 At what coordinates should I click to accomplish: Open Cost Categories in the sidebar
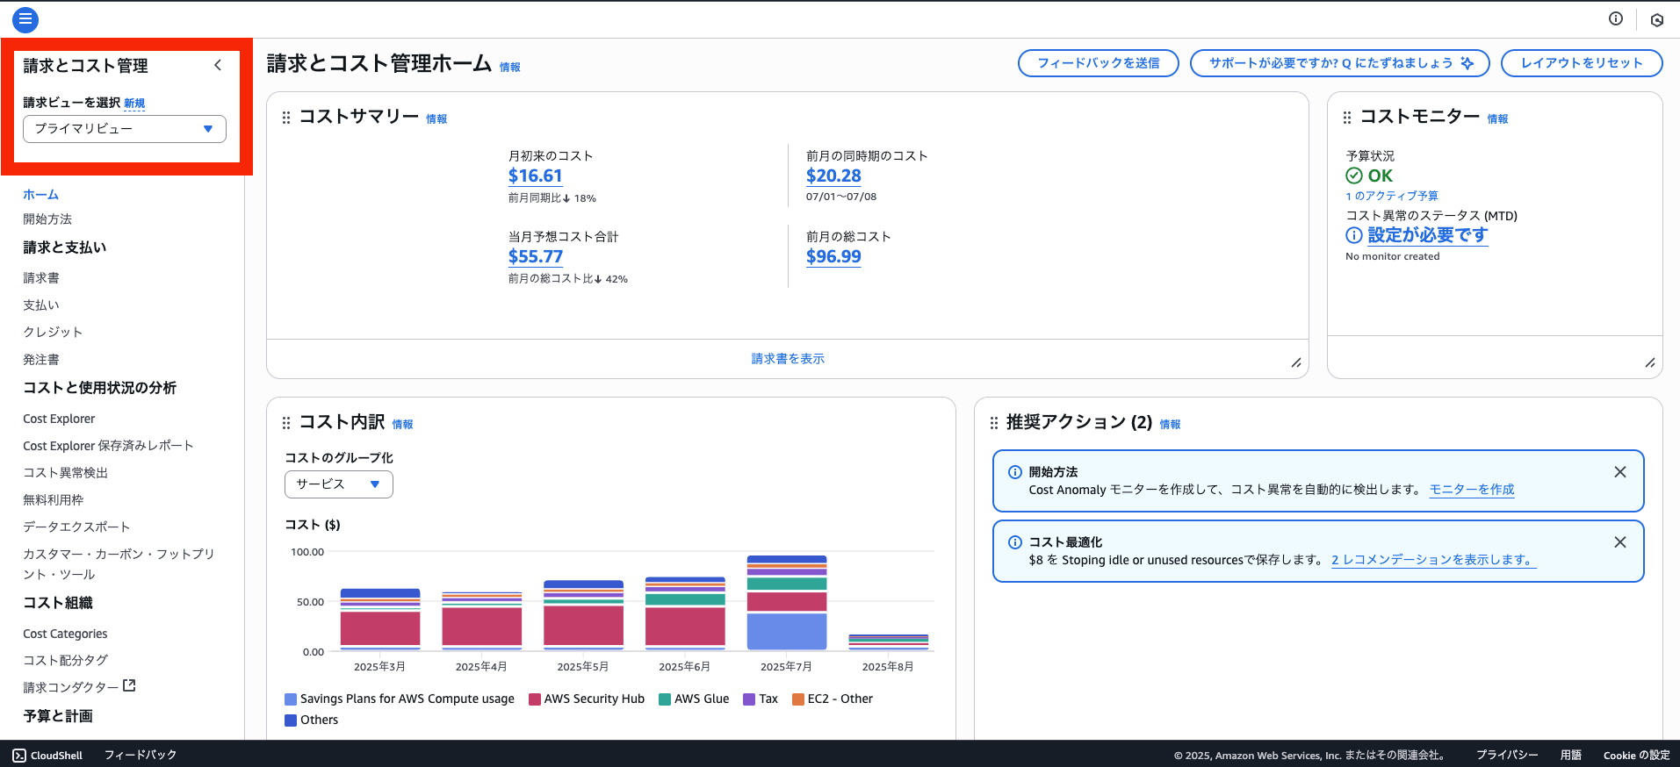tap(65, 634)
